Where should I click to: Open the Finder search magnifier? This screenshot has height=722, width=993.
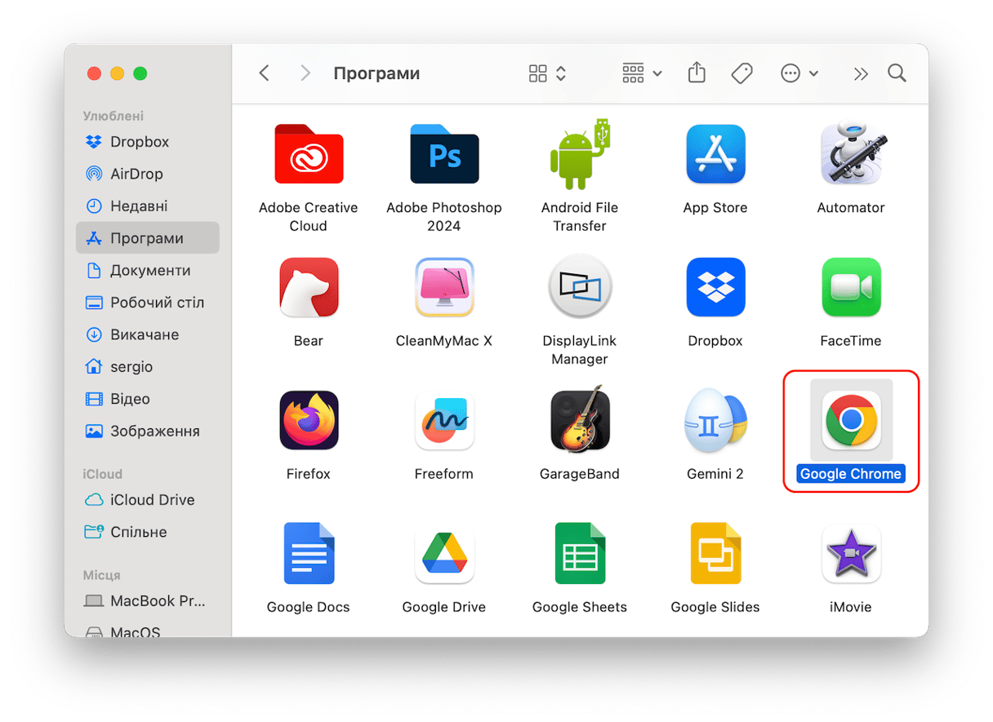[x=897, y=73]
